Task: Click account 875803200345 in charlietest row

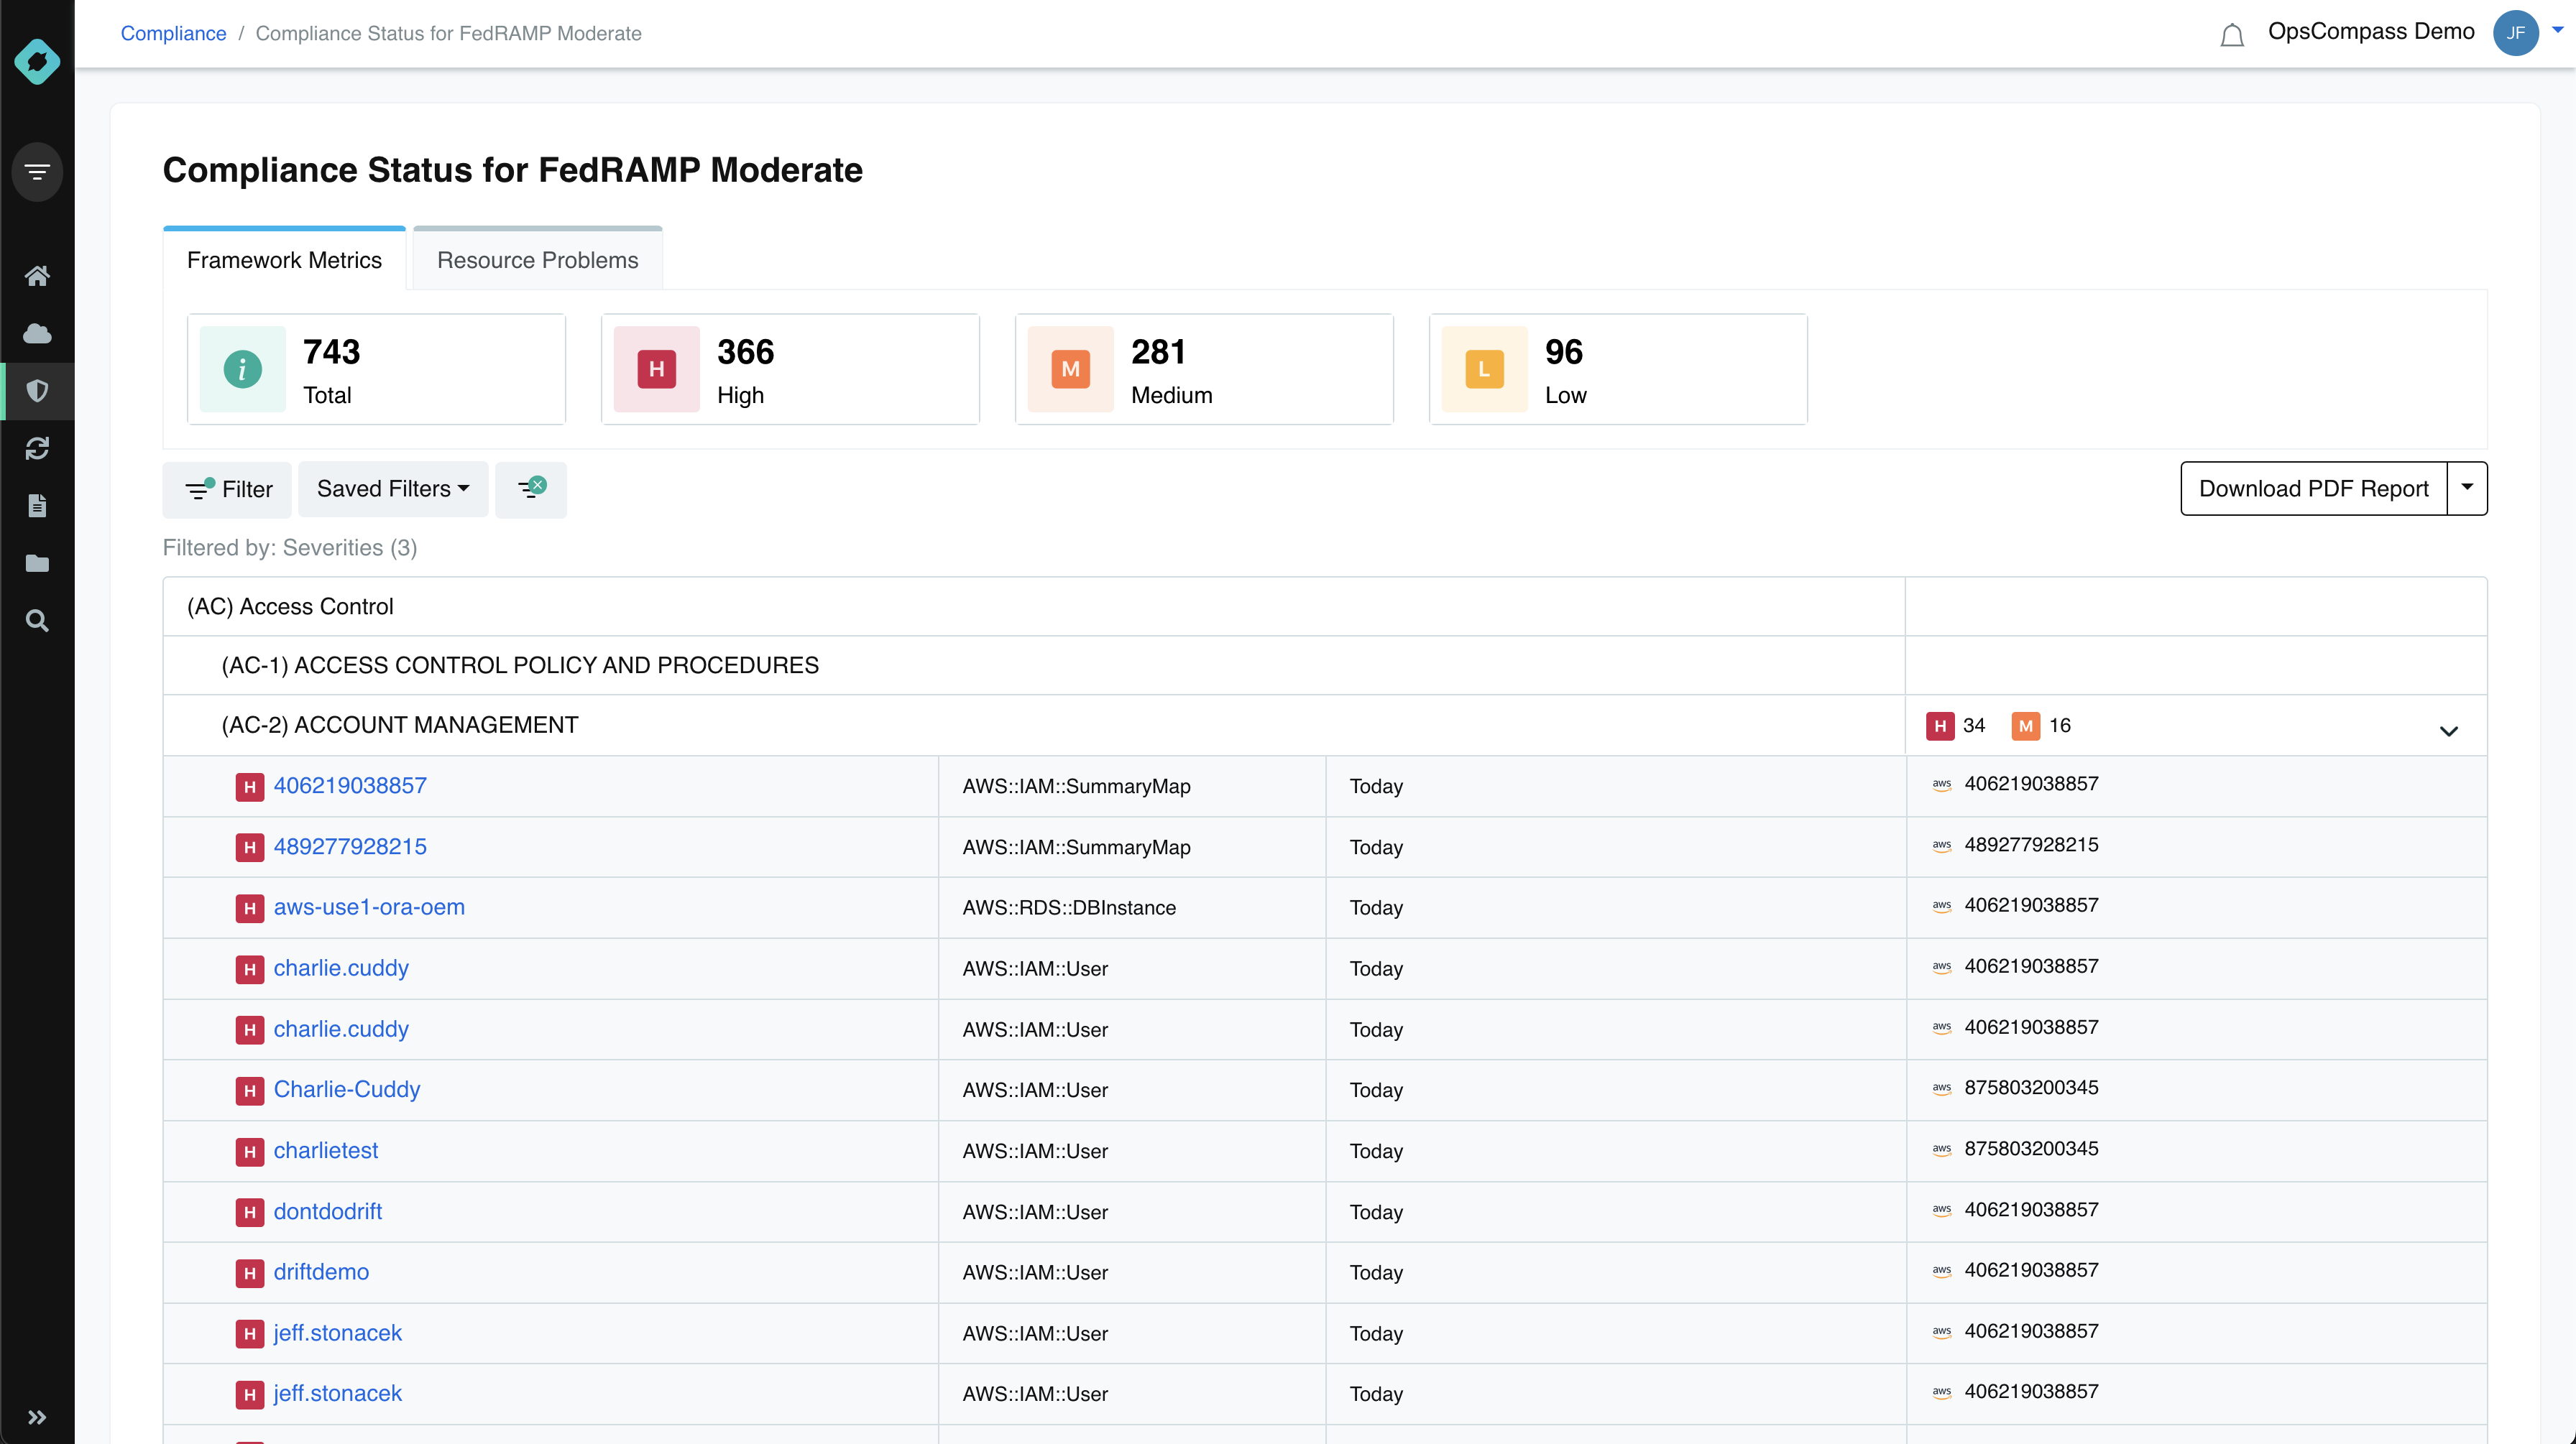Action: [x=2031, y=1149]
